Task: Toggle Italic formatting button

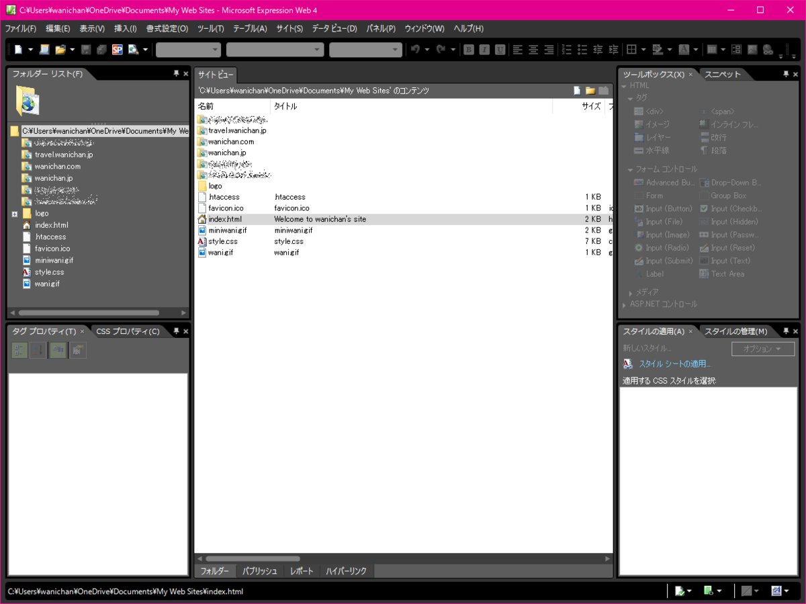Action: coord(484,49)
